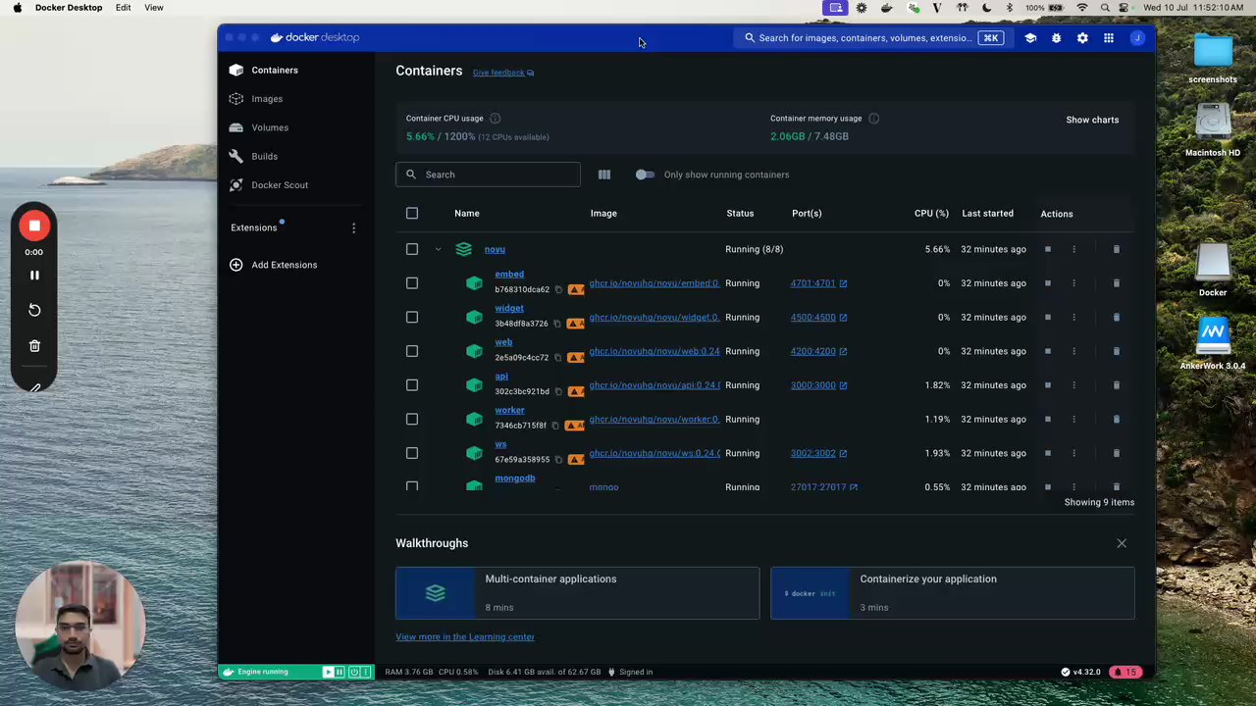Viewport: 1256px width, 706px height.
Task: Open Multi-container applications walkthrough card
Action: (x=577, y=593)
